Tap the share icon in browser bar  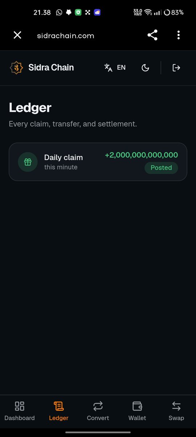[152, 35]
